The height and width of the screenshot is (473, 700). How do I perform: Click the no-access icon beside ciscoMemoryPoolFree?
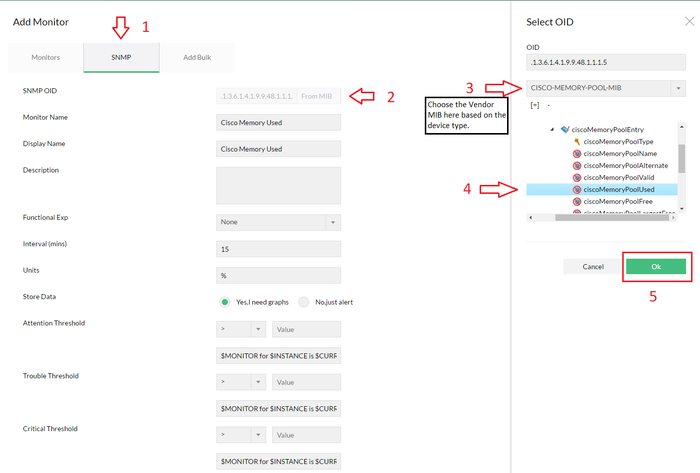(x=577, y=201)
